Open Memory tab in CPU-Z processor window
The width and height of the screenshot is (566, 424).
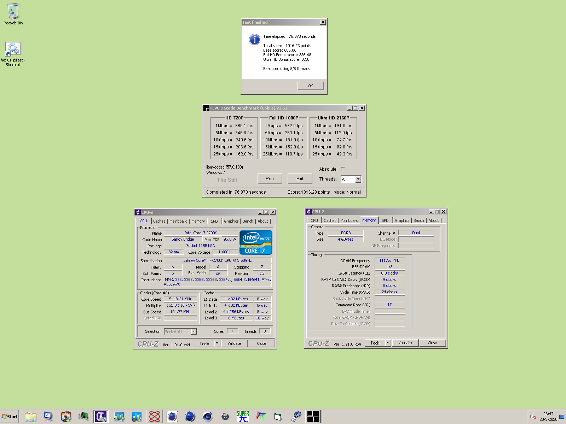198,221
